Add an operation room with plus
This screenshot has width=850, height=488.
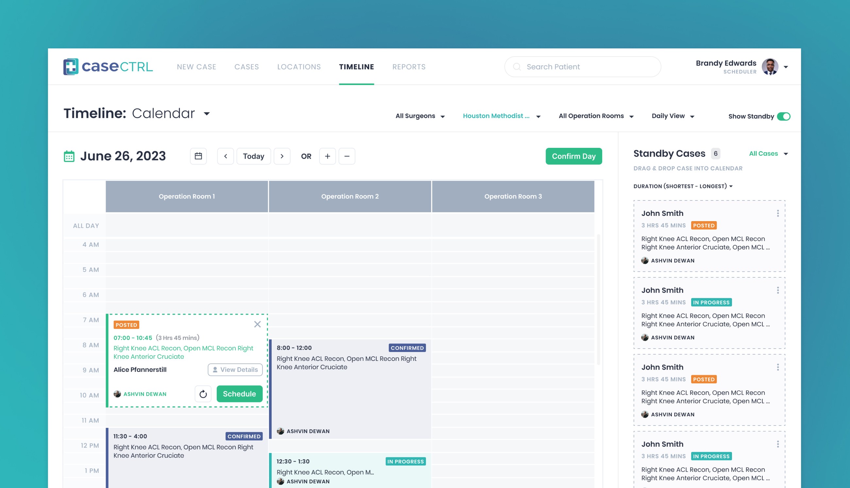tap(327, 156)
